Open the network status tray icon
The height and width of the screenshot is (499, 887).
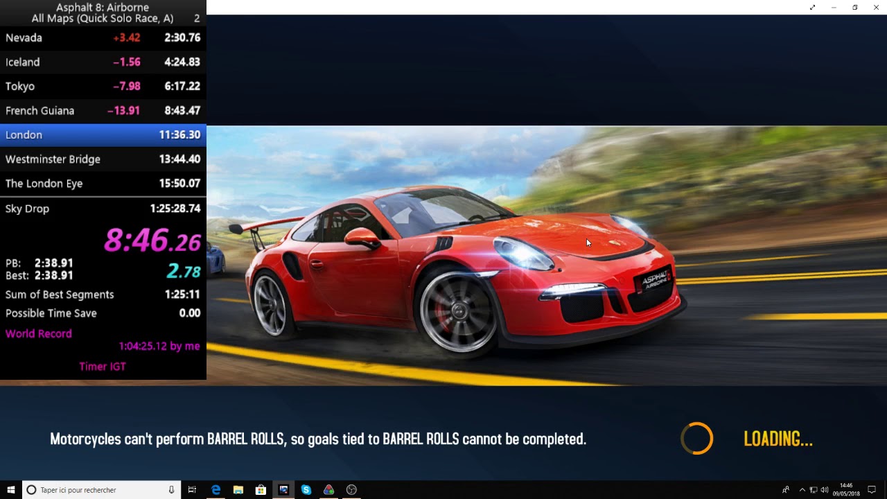(814, 490)
